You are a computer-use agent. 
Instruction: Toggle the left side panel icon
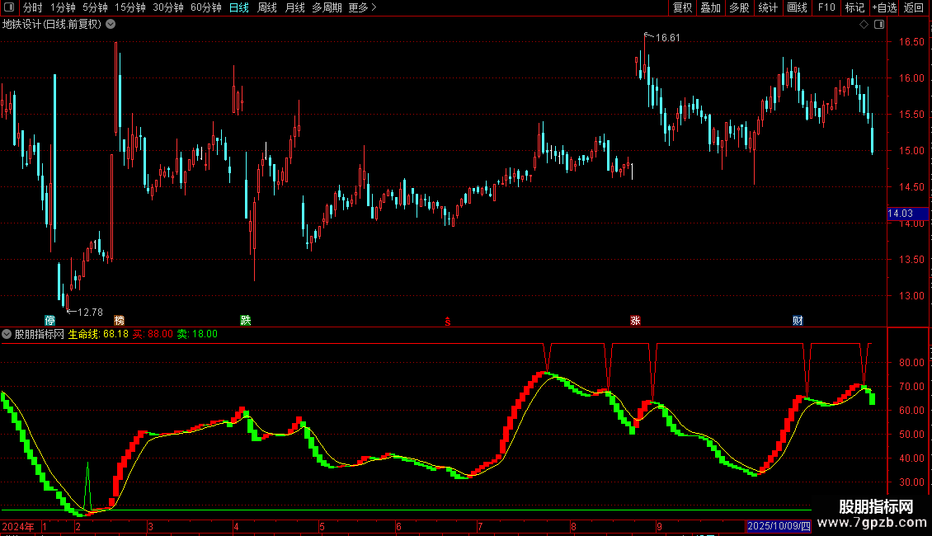[x=9, y=7]
